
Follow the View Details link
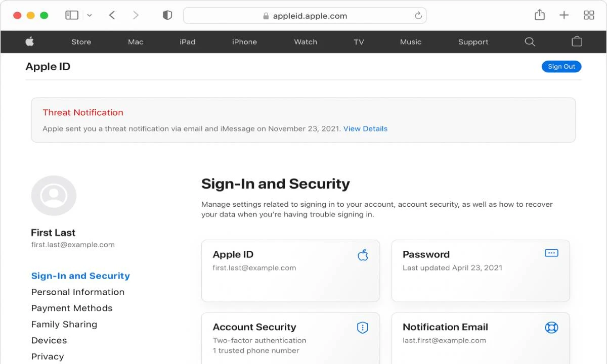(365, 128)
